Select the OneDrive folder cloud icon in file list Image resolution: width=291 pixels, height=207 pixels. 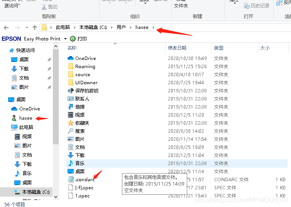point(71,58)
